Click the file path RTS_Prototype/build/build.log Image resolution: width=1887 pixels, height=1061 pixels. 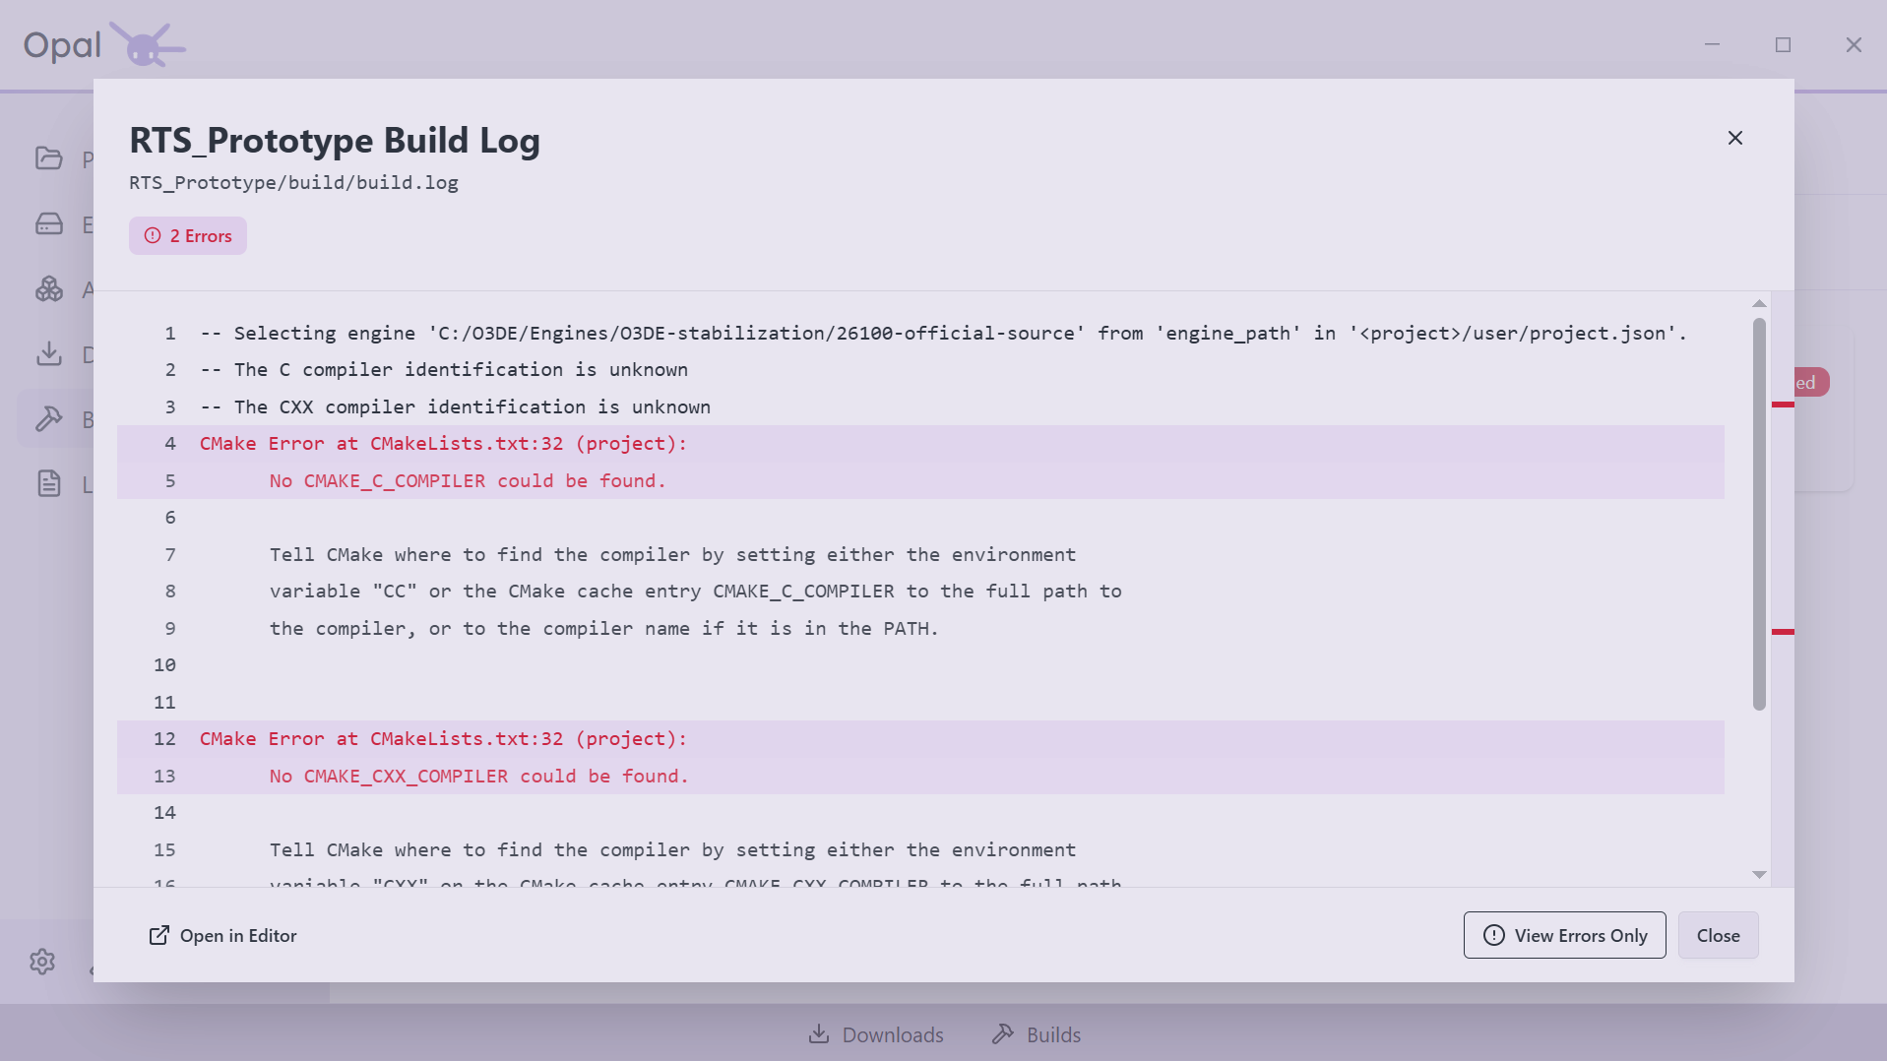[293, 183]
